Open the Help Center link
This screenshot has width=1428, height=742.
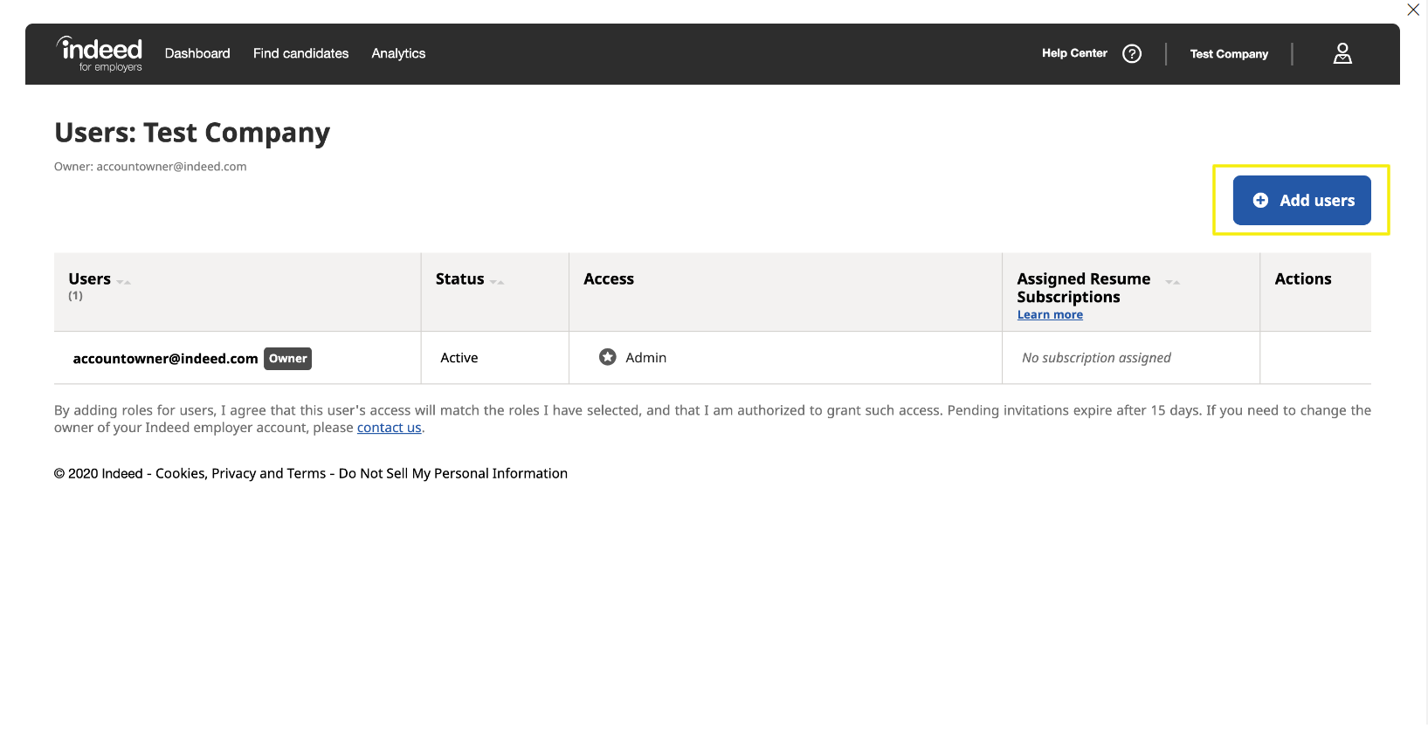point(1074,53)
